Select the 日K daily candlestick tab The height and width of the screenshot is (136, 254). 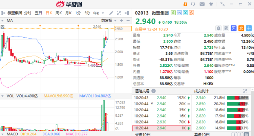pyautogui.click(x=49, y=13)
